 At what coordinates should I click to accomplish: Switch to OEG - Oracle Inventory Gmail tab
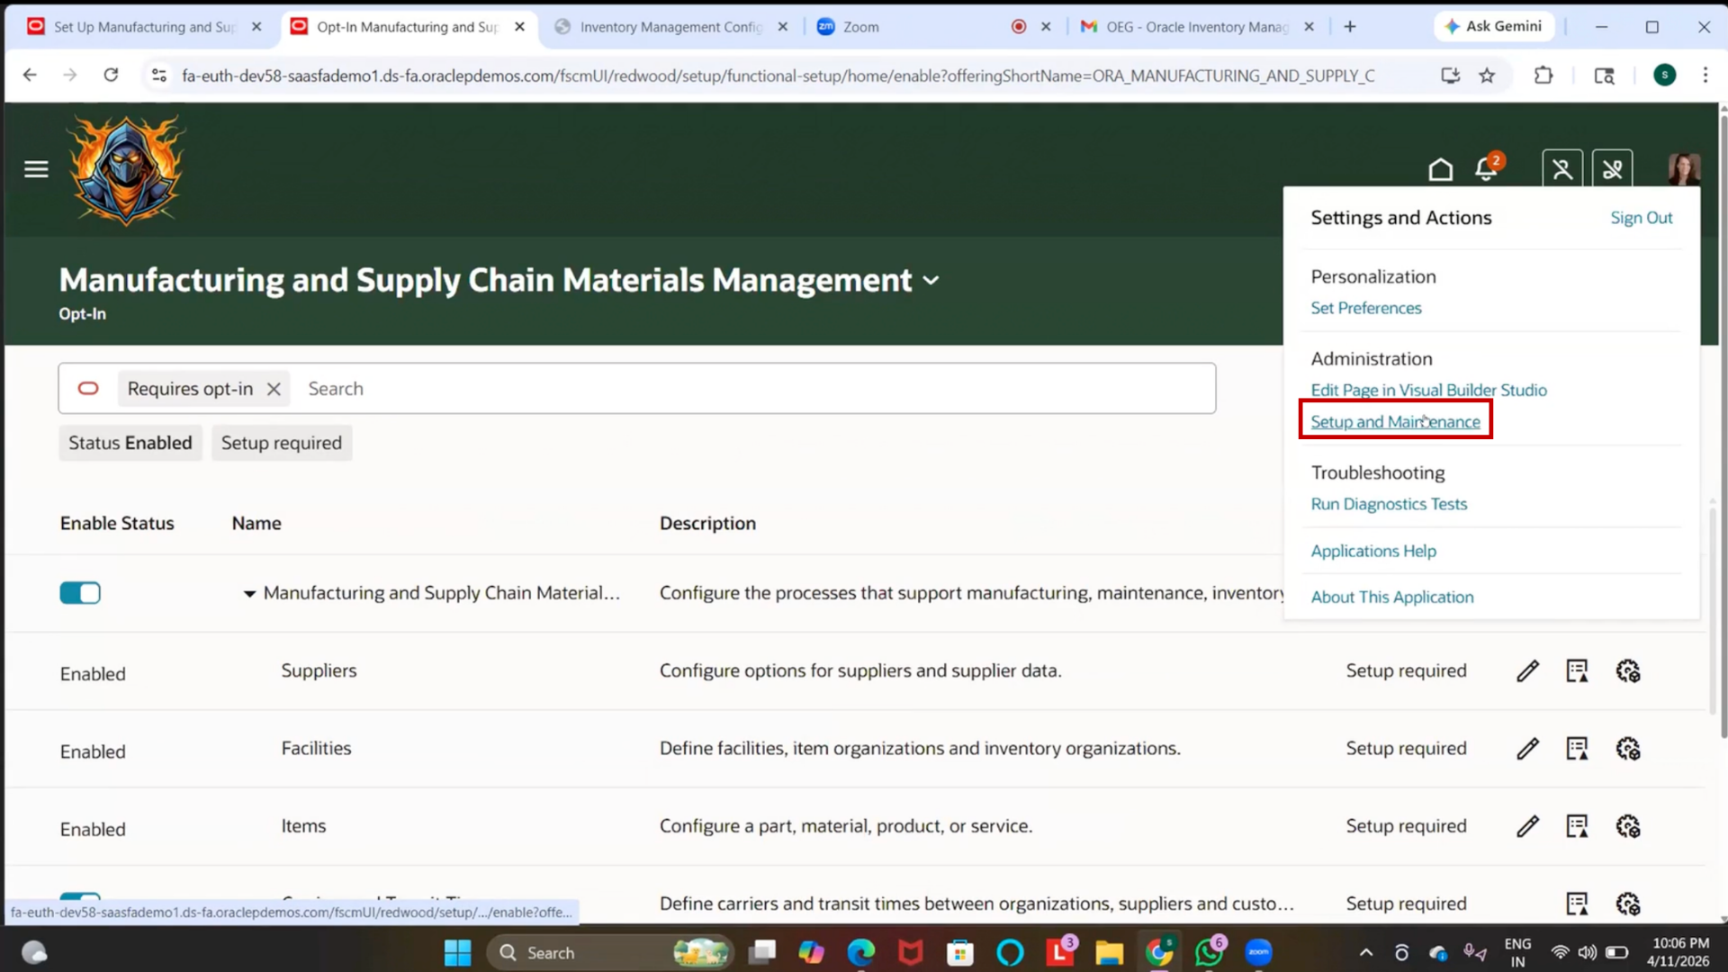[1197, 27]
